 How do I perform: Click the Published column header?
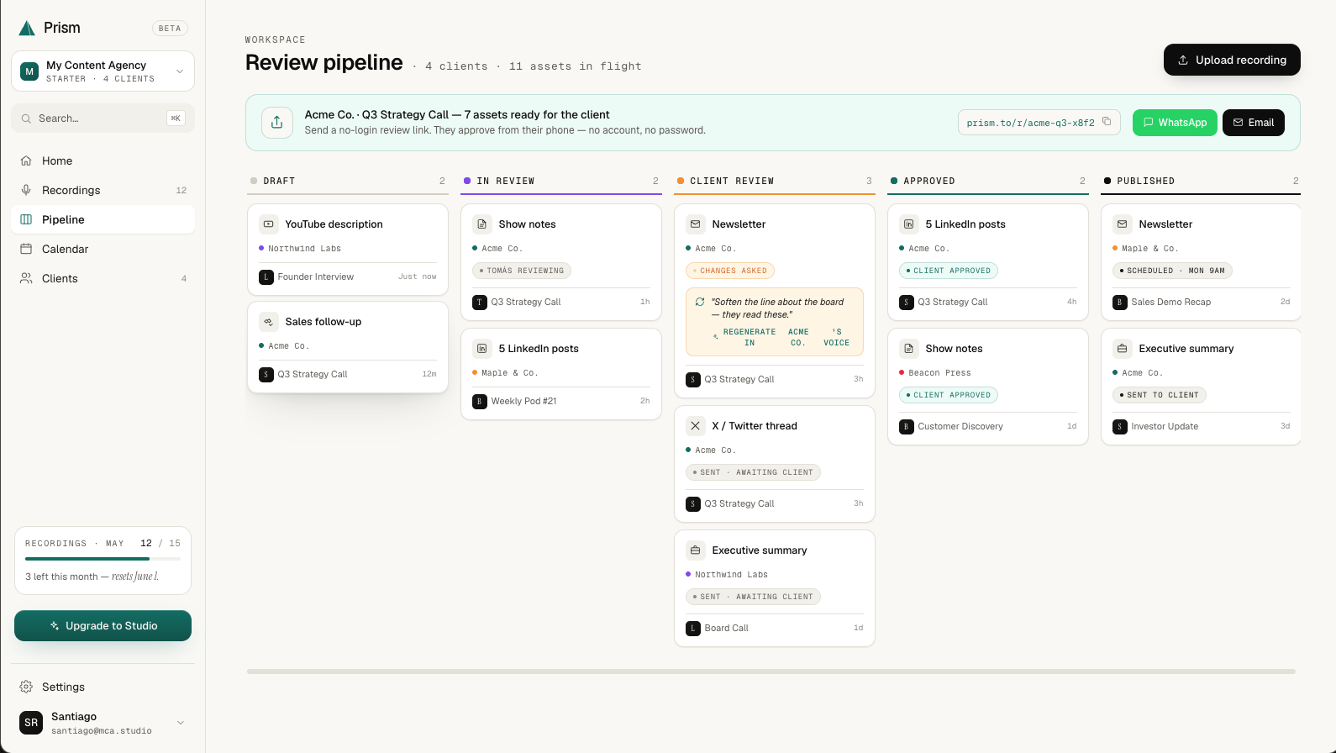click(x=1202, y=181)
